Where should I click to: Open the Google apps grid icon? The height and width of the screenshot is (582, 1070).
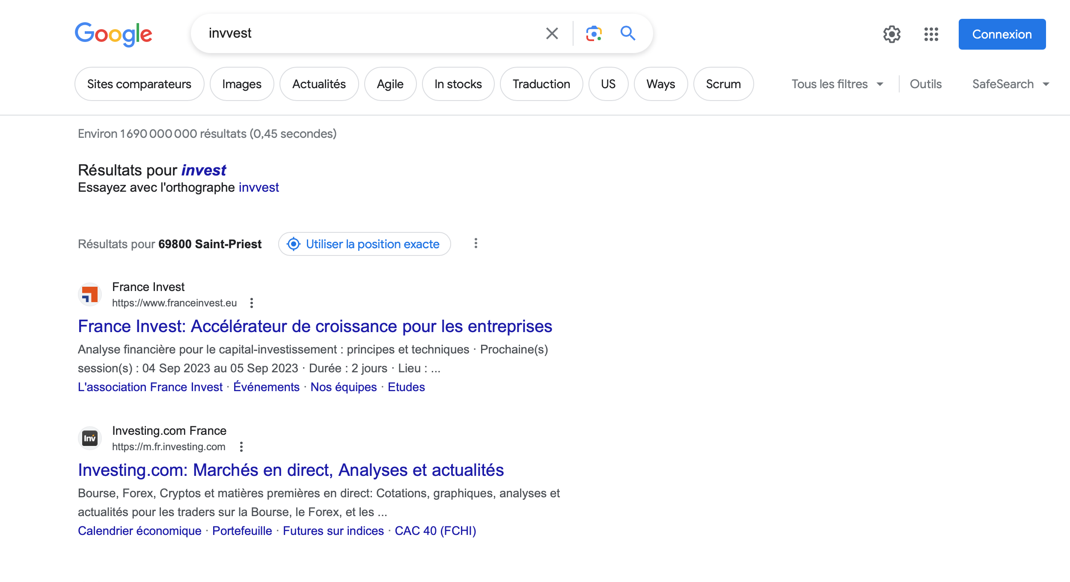(931, 34)
